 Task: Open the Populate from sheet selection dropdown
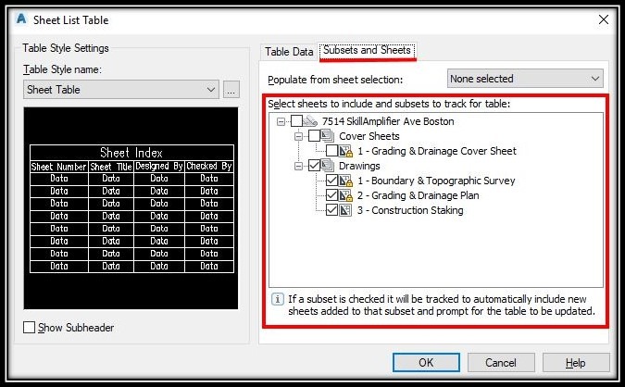(x=525, y=79)
